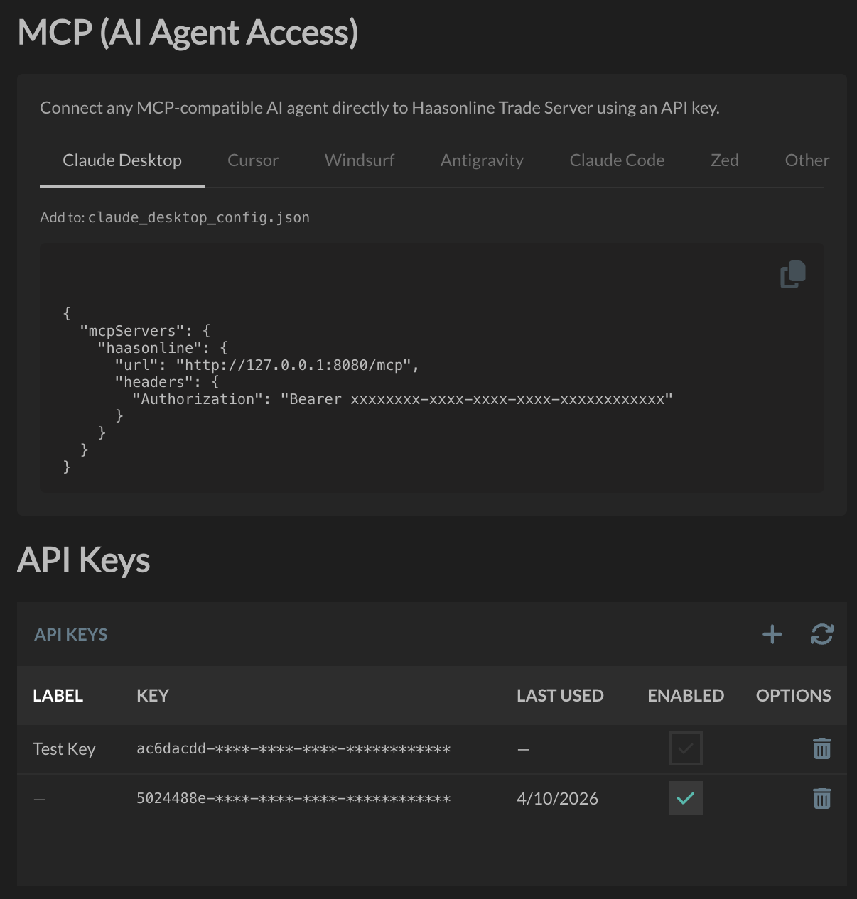Disable the 5024488e API key
Screen dimensions: 857x899
pyautogui.click(x=685, y=798)
